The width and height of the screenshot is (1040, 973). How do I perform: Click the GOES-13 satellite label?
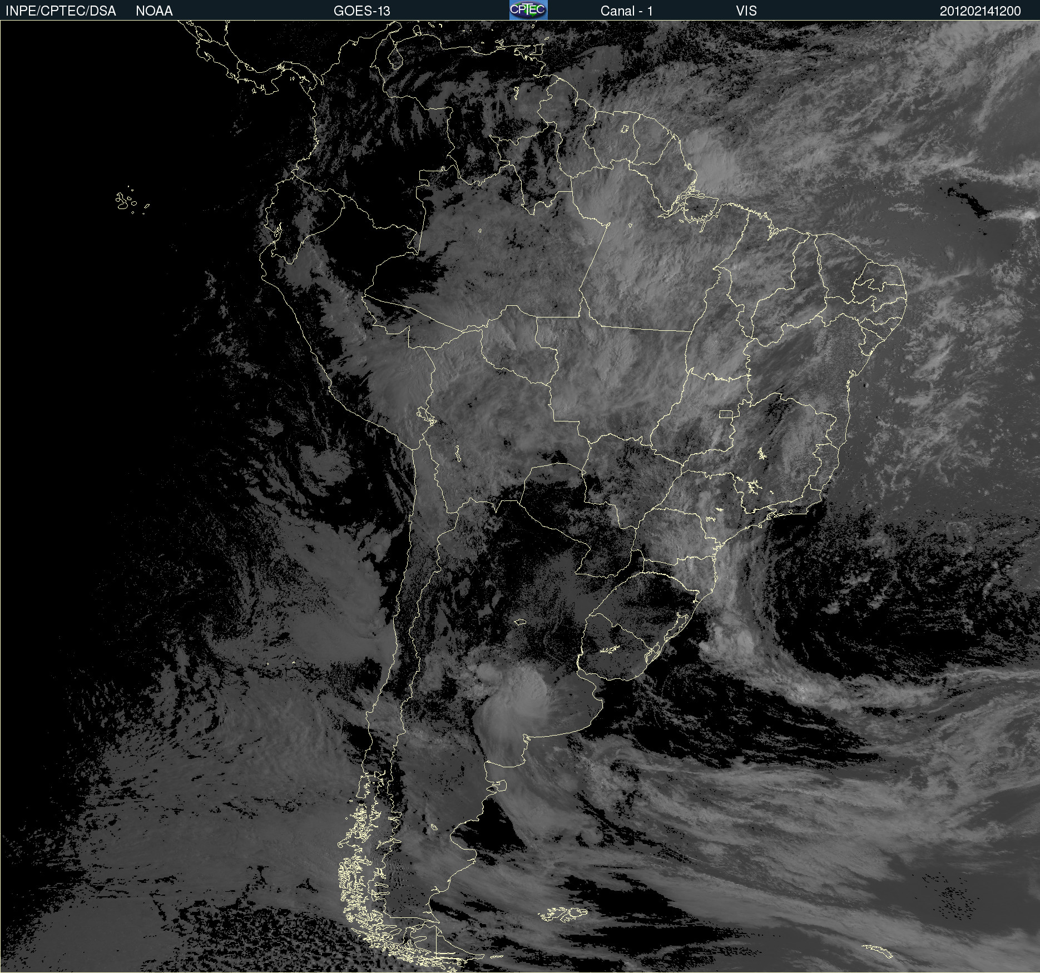click(361, 11)
